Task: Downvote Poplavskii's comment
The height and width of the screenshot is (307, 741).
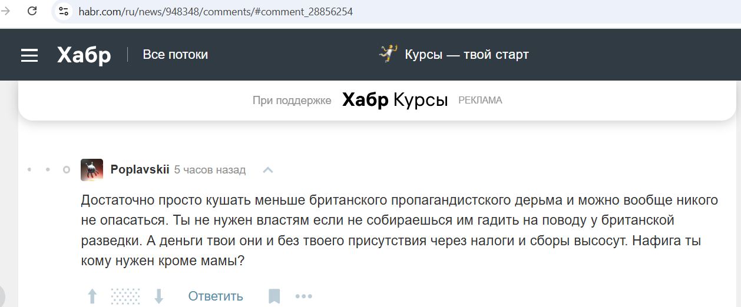Action: (x=158, y=296)
